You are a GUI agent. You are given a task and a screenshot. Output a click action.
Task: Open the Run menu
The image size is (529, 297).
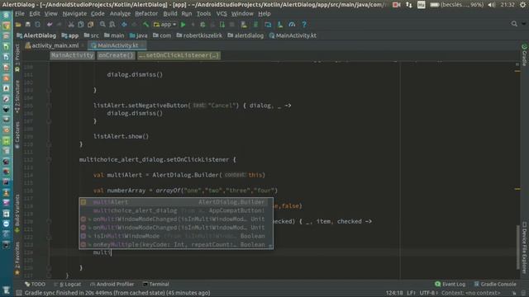[187, 14]
